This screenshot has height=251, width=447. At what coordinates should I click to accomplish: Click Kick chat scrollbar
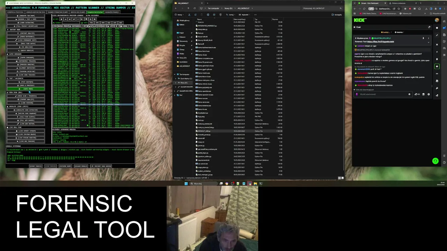pos(432,86)
